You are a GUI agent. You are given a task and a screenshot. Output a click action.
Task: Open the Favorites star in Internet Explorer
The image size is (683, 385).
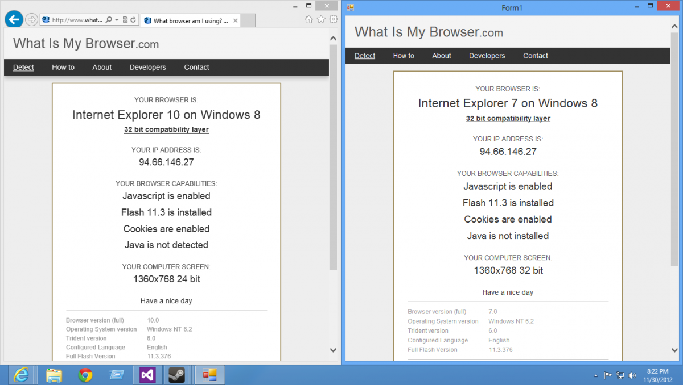[x=321, y=19]
